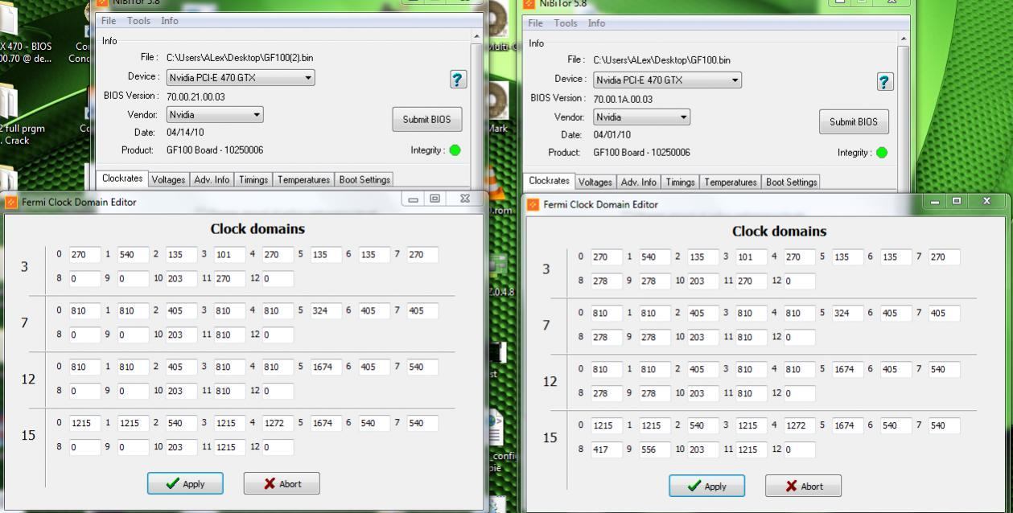
Task: Edit domain 7 field 5 value 324 in left editor
Action: 326,310
